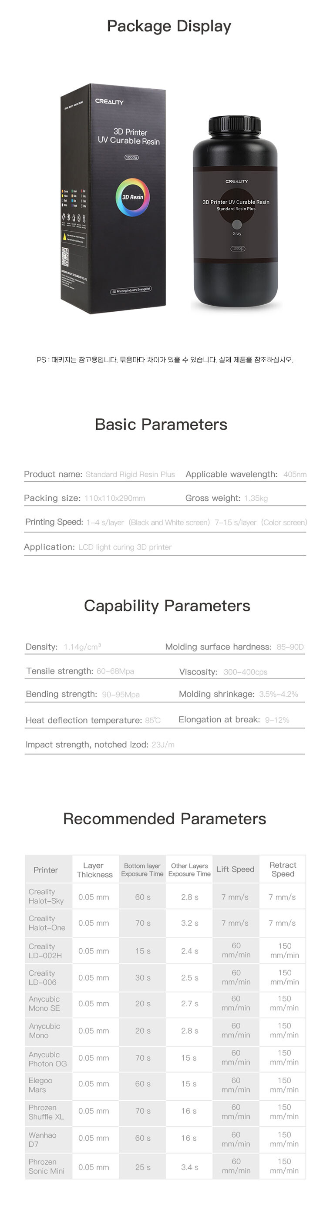The image size is (330, 1220).
Task: Click the Package Display heading
Action: [169, 26]
